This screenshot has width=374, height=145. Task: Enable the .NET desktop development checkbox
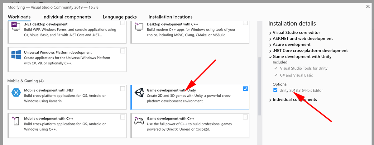click(122, 23)
